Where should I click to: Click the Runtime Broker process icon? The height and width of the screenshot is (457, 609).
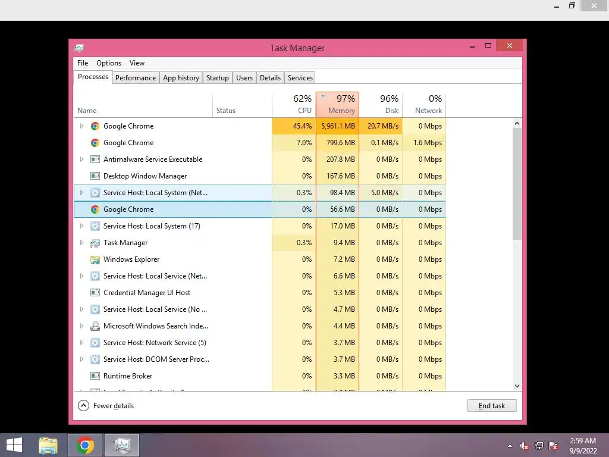(95, 376)
